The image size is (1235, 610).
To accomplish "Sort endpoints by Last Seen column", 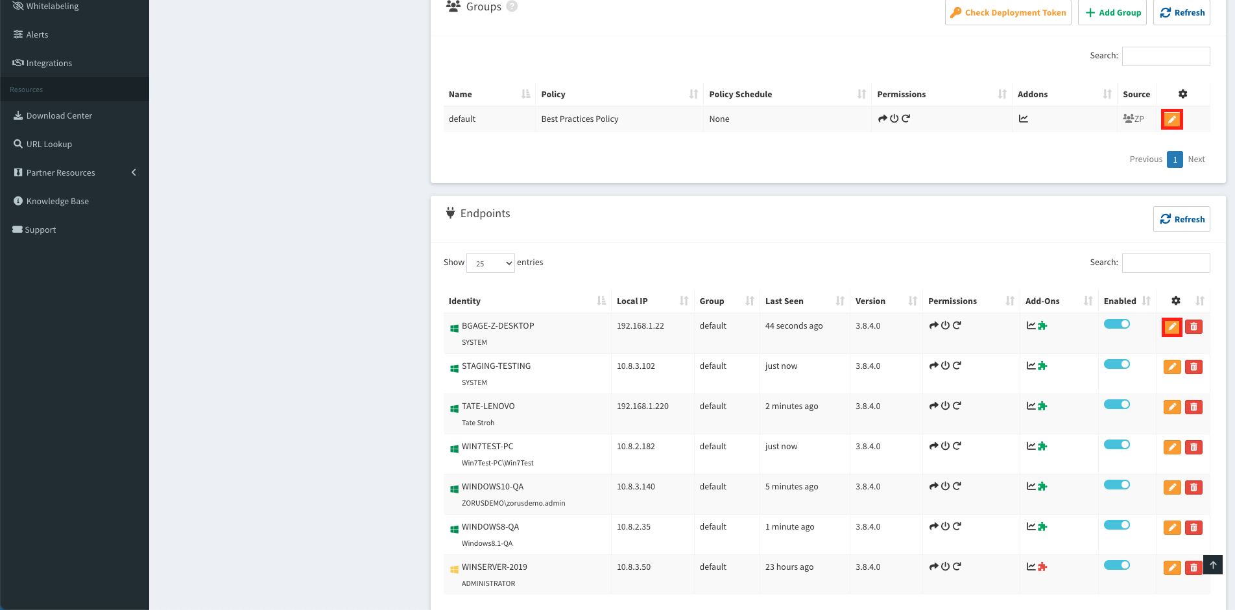I will 804,301.
